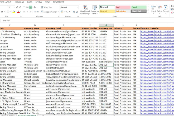Open the Font dialog launcher
Viewport: 174px width, 116px height.
point(21,16)
